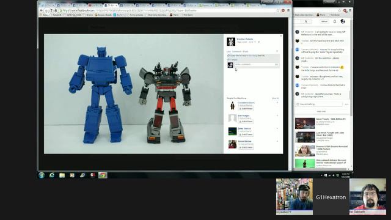Click the Say something chat input
Image resolution: width=391 pixels, height=220 pixels.
point(319,104)
